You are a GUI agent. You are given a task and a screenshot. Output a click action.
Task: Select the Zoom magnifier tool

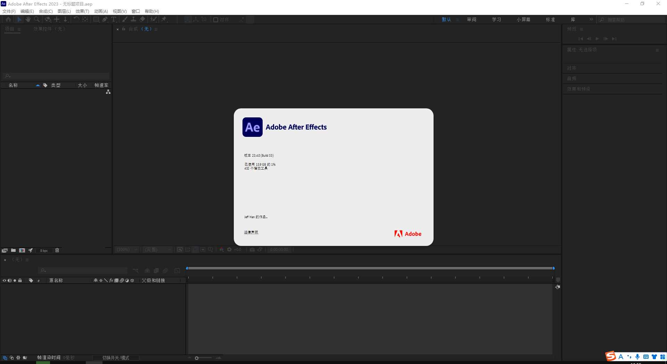(x=37, y=19)
